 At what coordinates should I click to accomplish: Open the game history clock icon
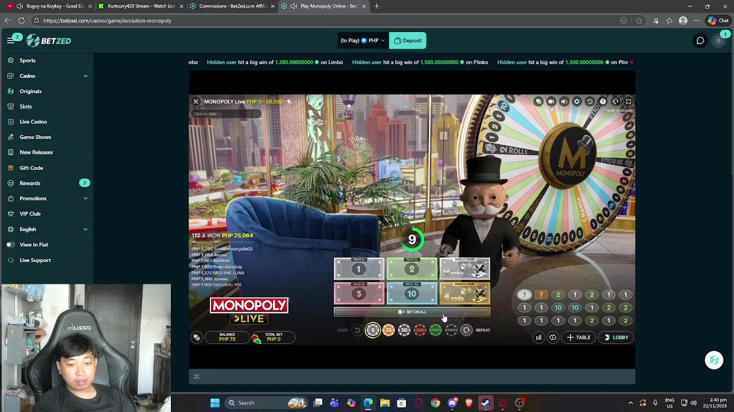[589, 101]
